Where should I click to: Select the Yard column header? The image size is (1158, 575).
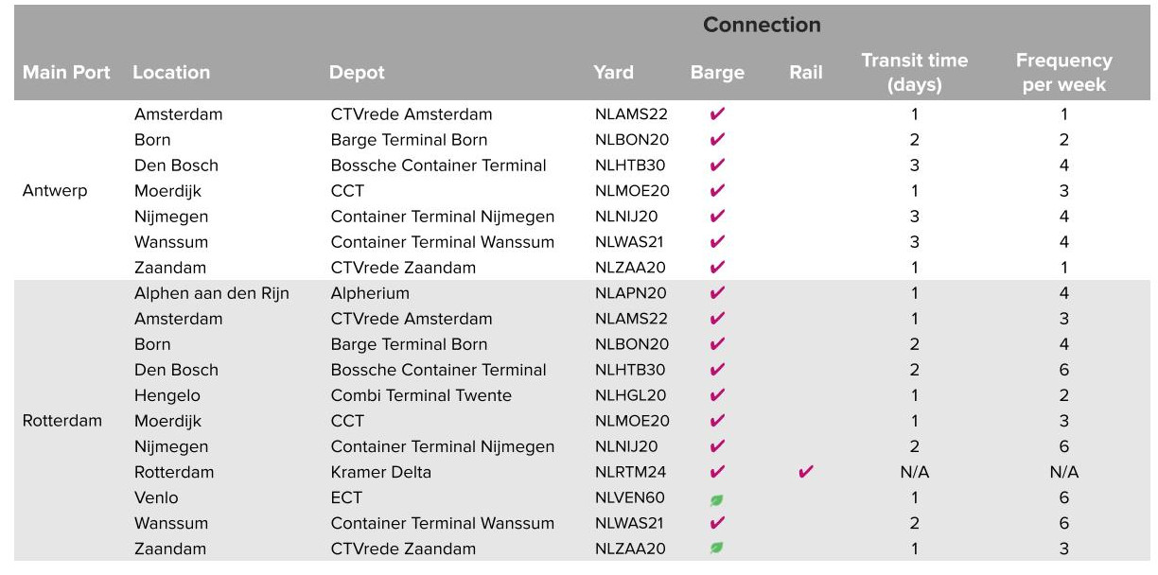[x=613, y=73]
